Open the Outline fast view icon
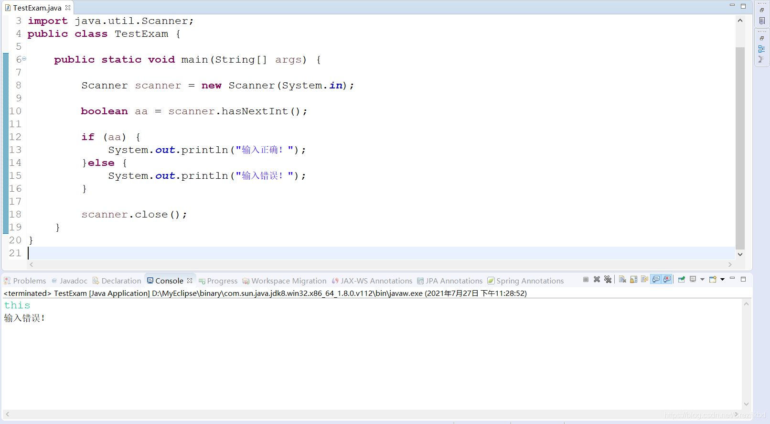Screen dimensions: 770x424 (762, 49)
